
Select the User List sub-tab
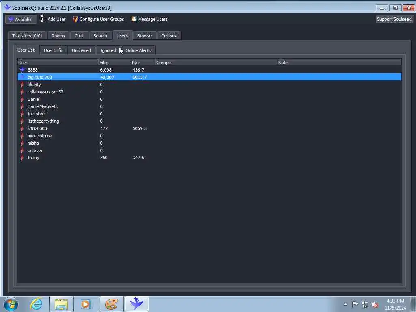[x=26, y=50]
